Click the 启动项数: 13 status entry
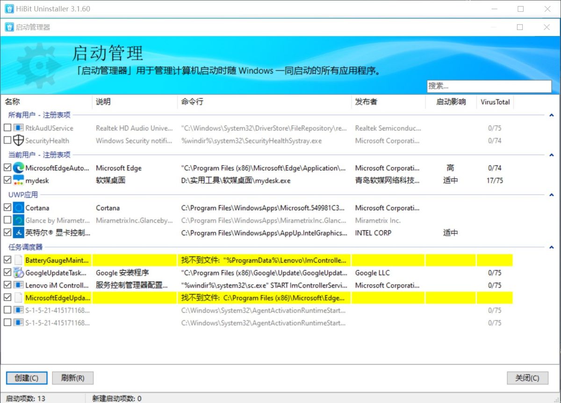Viewport: 561px width, 403px height. [25, 399]
